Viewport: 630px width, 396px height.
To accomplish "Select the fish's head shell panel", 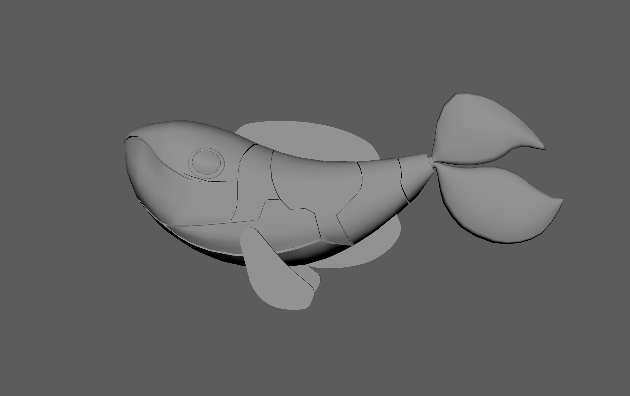I will [x=183, y=146].
